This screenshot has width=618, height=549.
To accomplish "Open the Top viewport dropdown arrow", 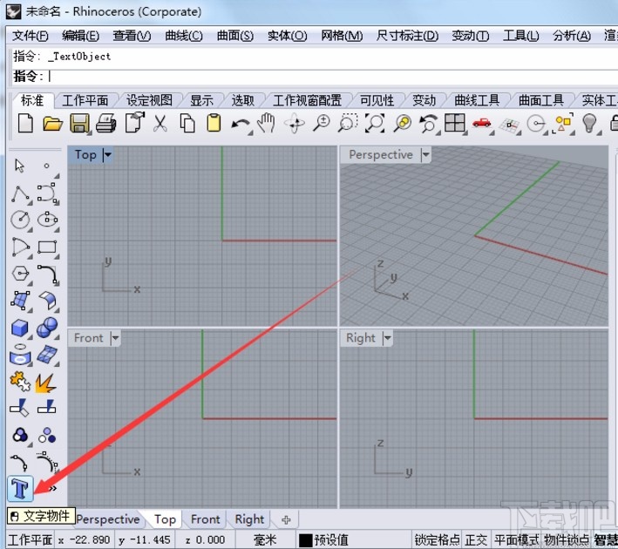I will point(107,155).
